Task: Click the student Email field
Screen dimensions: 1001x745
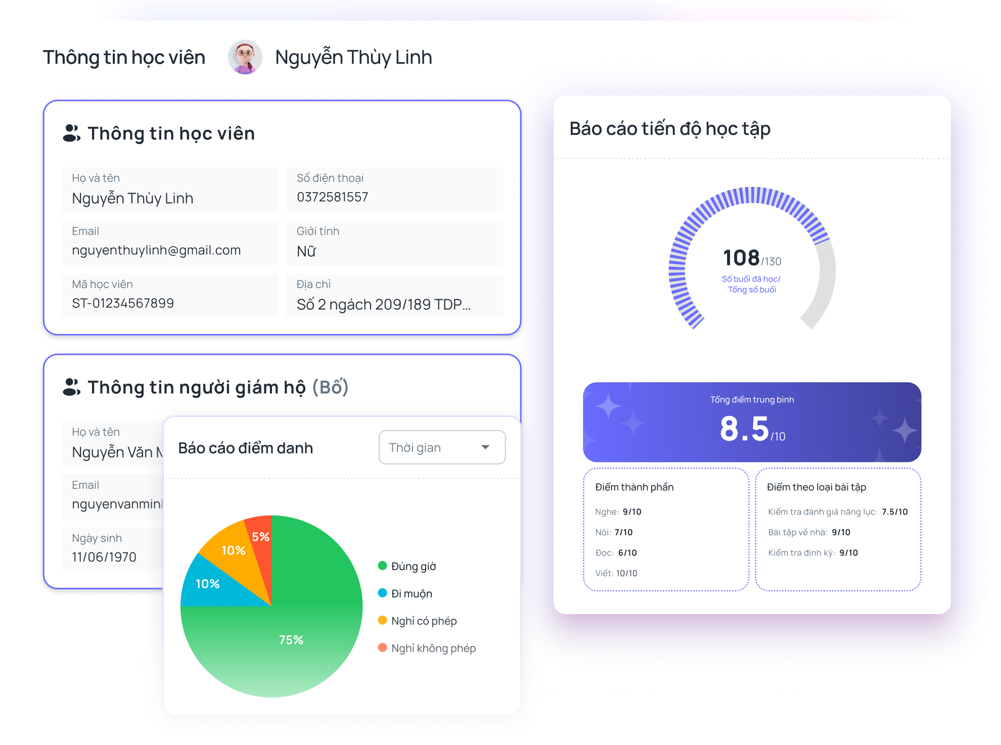Action: 169,243
